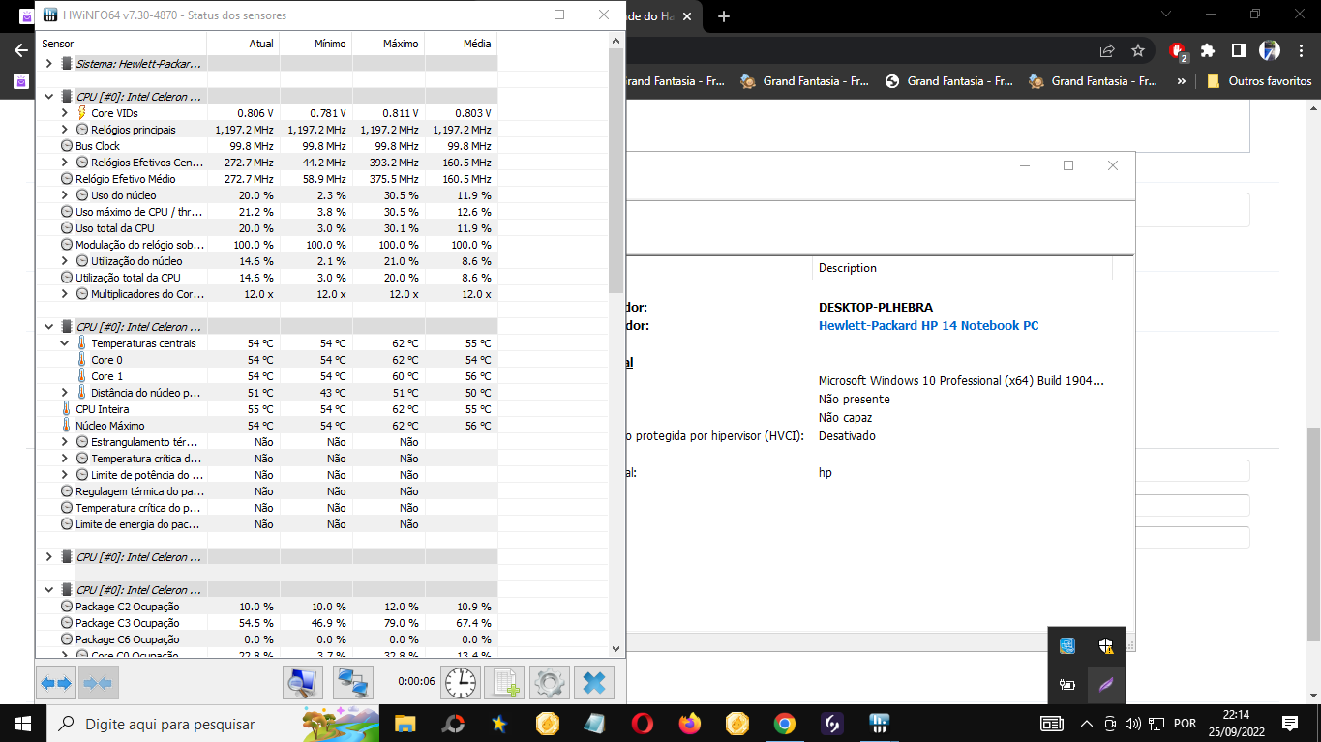Open File Explorer from the taskbar
Screen dimensions: 1321x742
click(x=405, y=723)
